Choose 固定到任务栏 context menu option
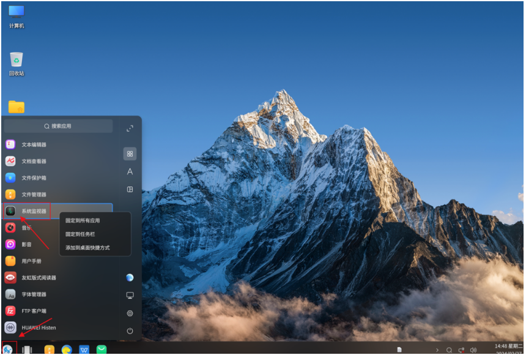 coord(81,234)
